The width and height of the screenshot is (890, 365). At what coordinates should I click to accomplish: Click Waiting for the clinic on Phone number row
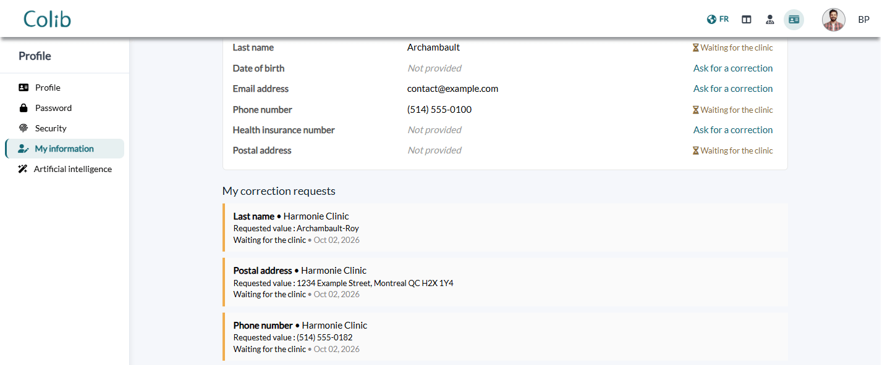736,110
